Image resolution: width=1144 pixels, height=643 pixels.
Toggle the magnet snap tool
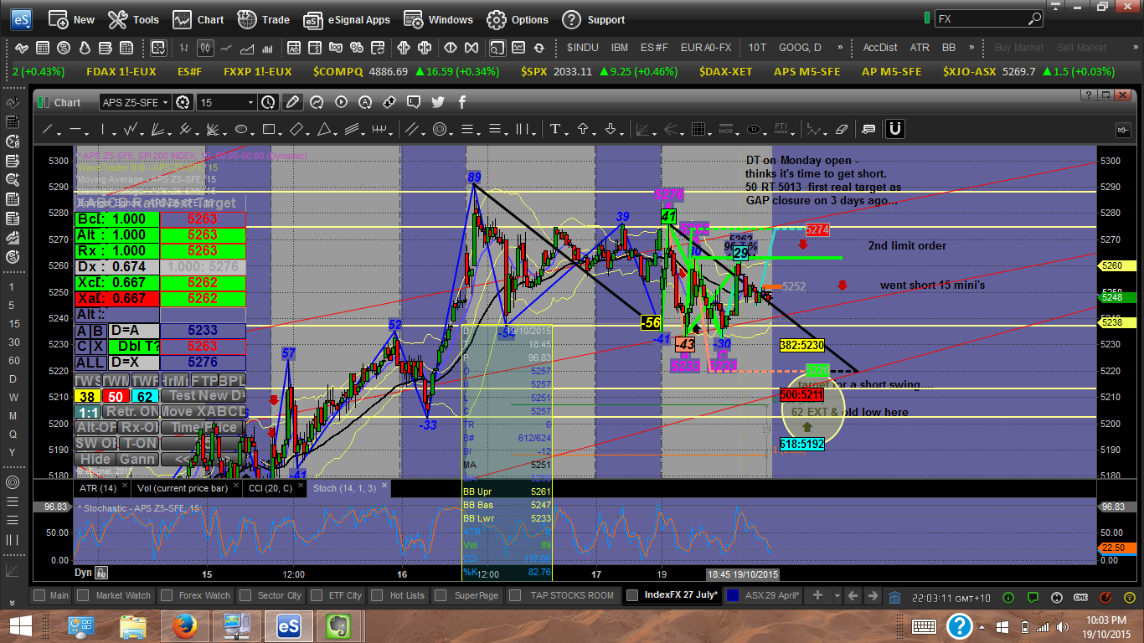[894, 129]
